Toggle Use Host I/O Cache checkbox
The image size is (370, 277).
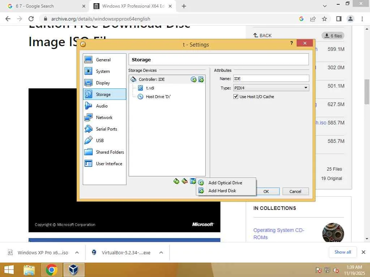(x=236, y=97)
